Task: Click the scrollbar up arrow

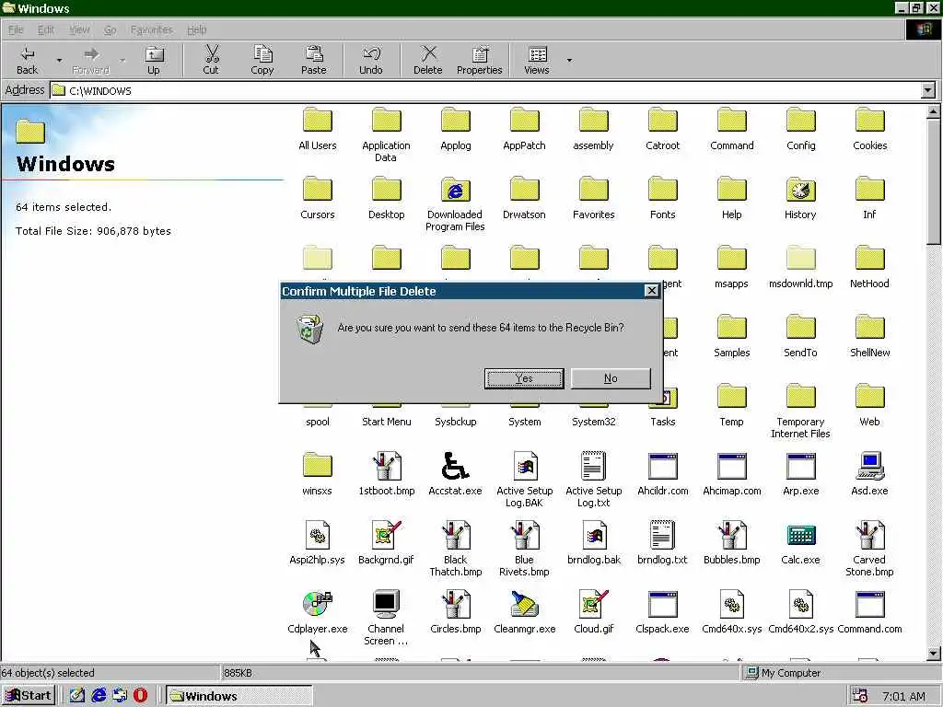Action: [933, 111]
